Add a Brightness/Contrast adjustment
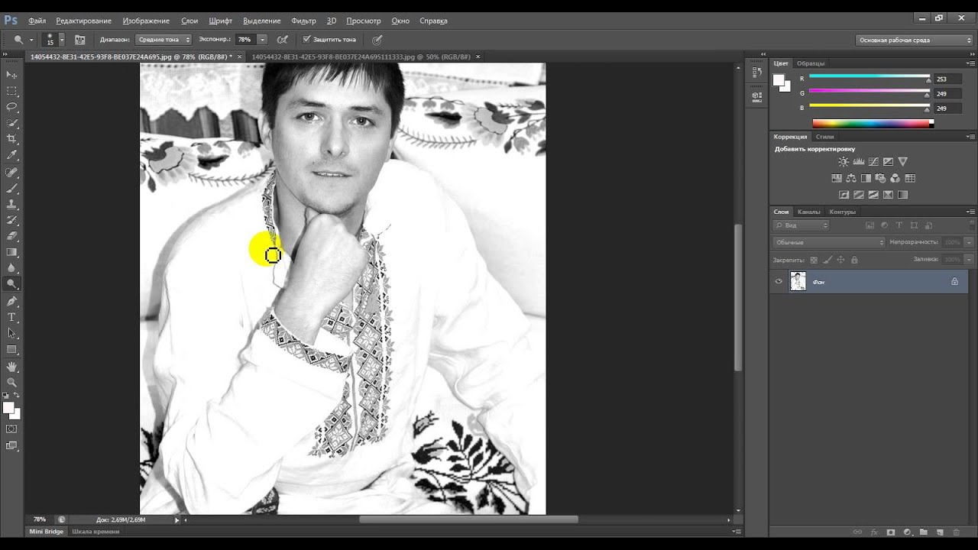This screenshot has width=978, height=550. tap(844, 162)
